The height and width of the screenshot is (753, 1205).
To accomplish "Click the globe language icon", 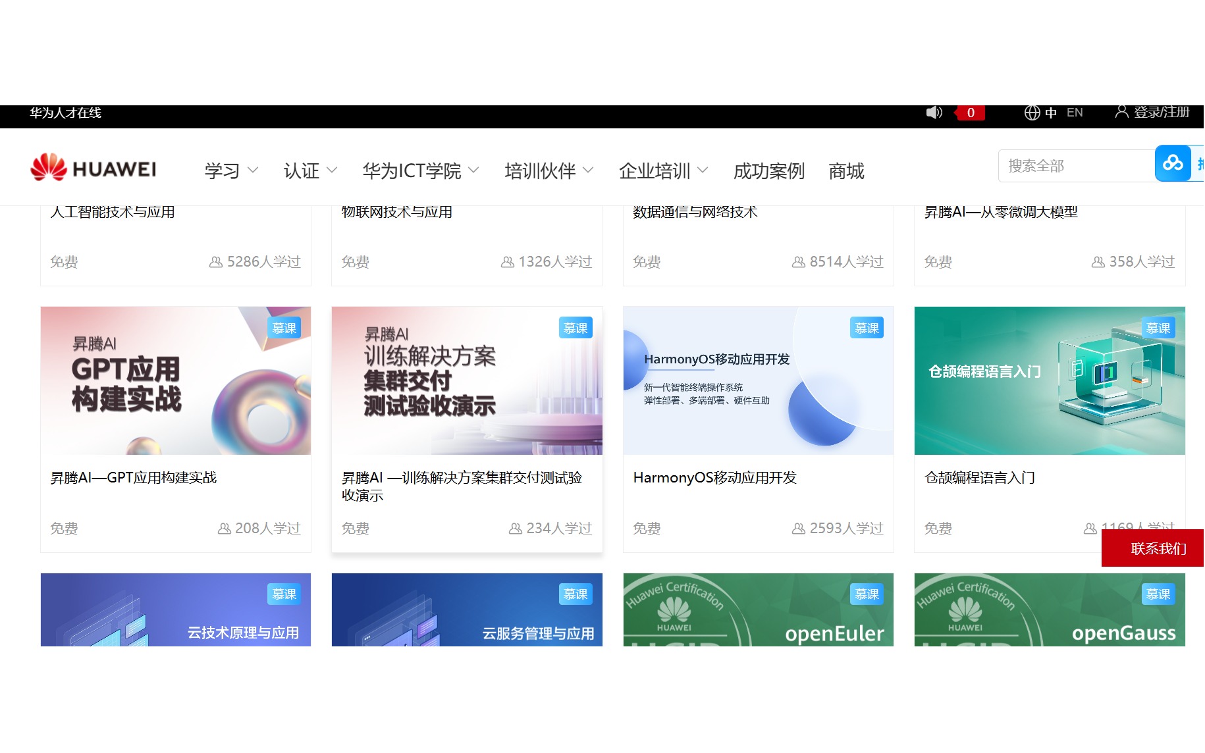I will [x=1032, y=113].
